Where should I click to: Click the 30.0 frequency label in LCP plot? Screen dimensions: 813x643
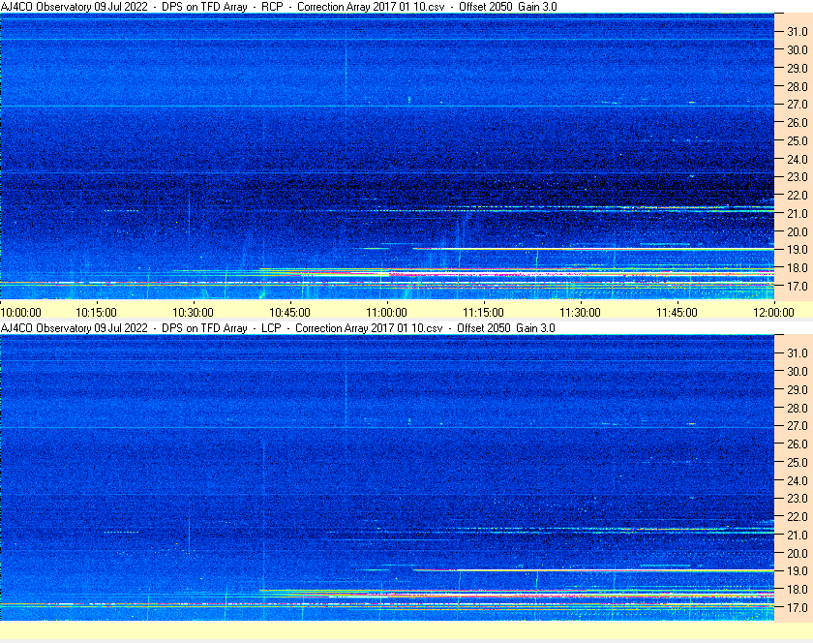(797, 371)
